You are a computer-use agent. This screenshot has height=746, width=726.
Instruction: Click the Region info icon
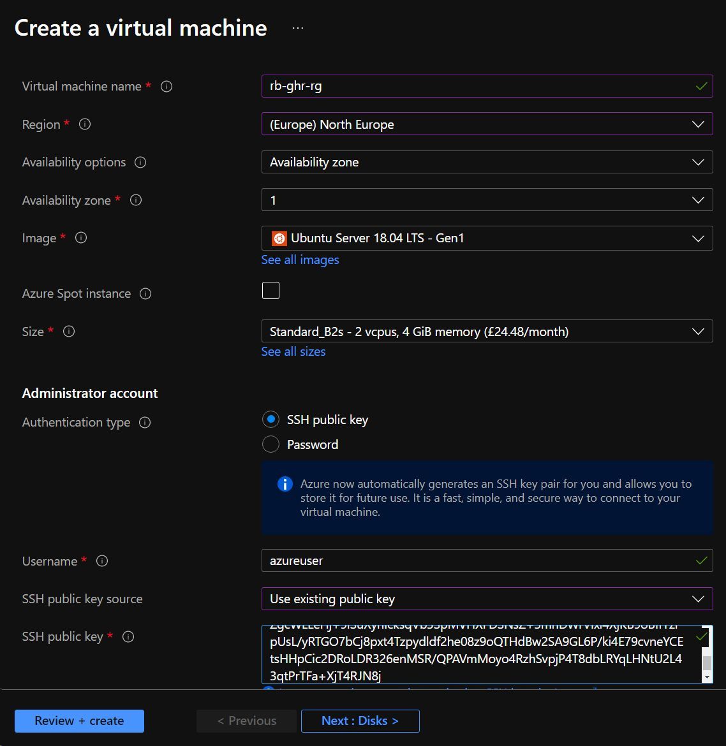point(85,124)
